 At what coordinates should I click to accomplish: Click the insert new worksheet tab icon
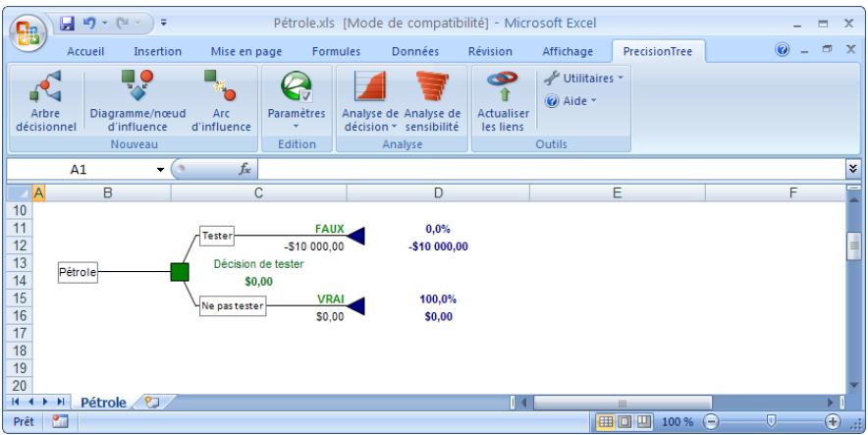(151, 402)
